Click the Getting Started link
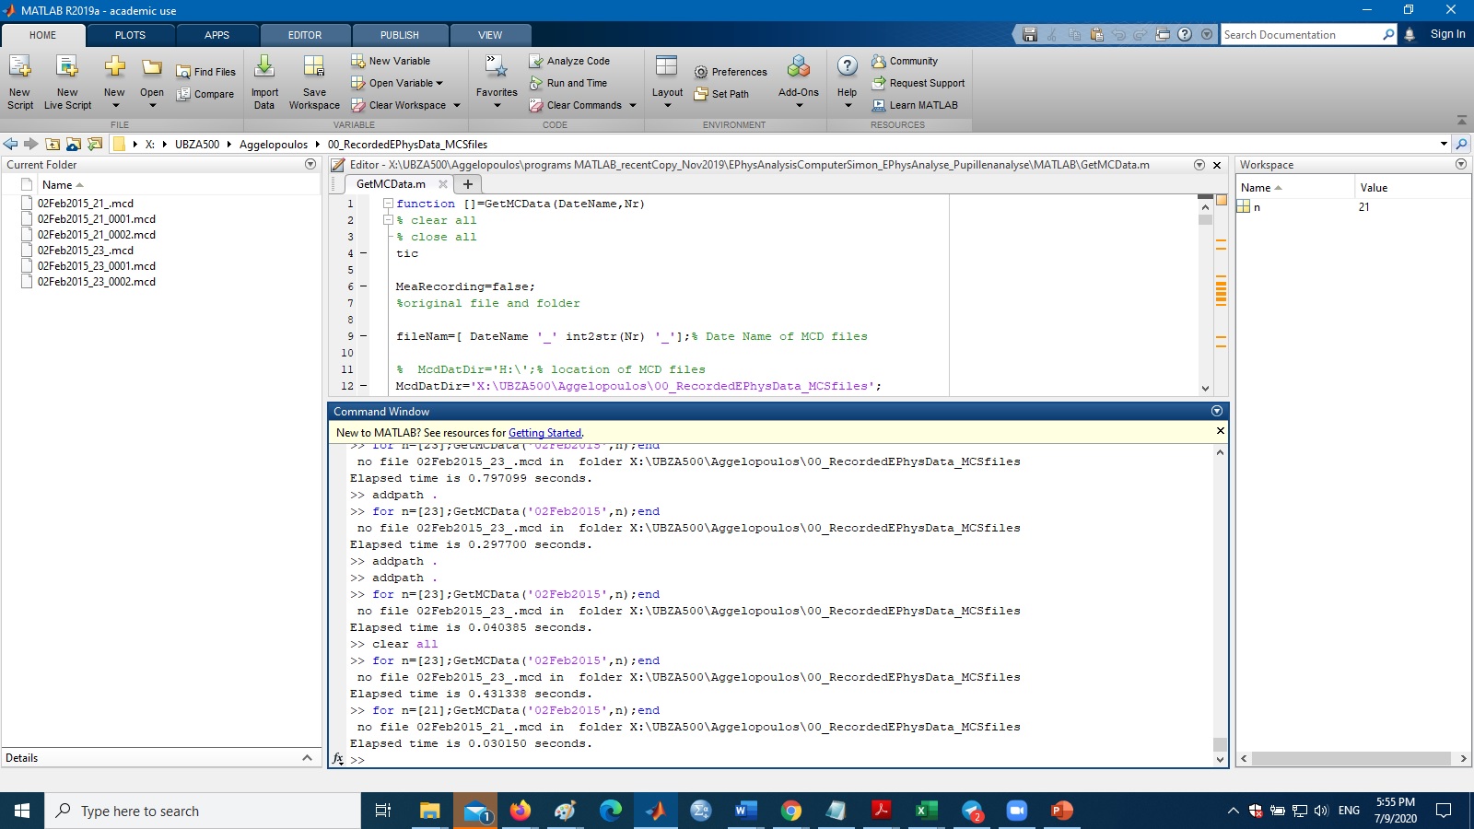The width and height of the screenshot is (1474, 829). [544, 433]
